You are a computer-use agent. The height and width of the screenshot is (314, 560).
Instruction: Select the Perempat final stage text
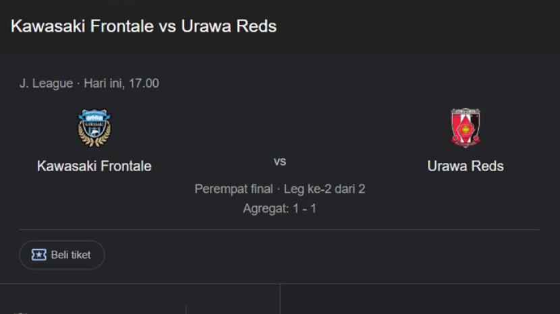(233, 189)
